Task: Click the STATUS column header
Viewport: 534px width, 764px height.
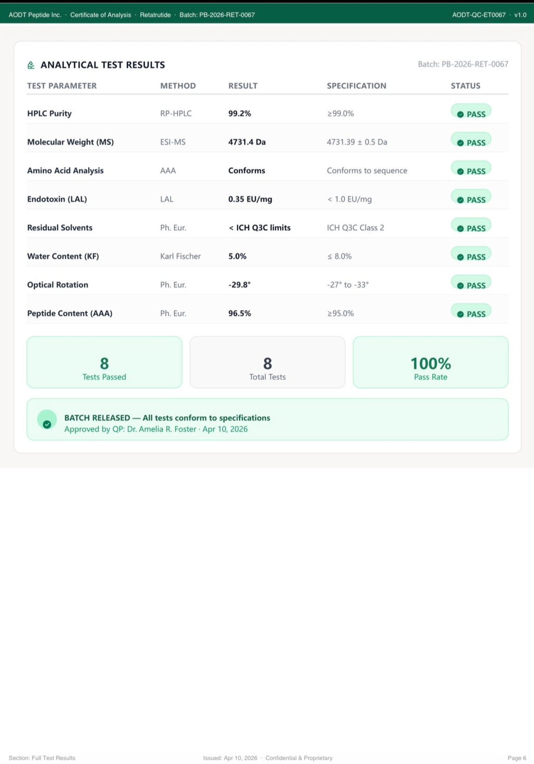Action: click(x=466, y=86)
